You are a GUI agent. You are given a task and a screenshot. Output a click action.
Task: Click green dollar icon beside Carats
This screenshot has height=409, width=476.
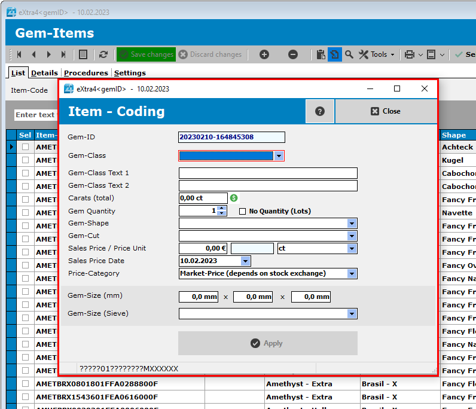(x=234, y=198)
